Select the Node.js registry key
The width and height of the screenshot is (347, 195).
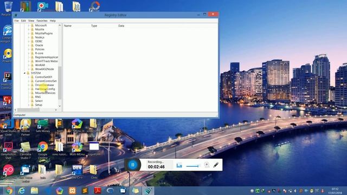point(40,37)
